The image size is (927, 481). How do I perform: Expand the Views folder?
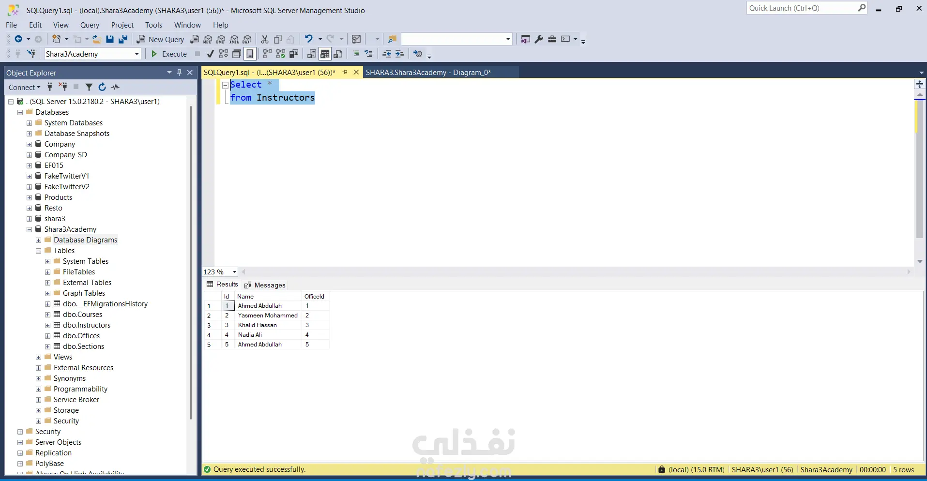pyautogui.click(x=39, y=357)
